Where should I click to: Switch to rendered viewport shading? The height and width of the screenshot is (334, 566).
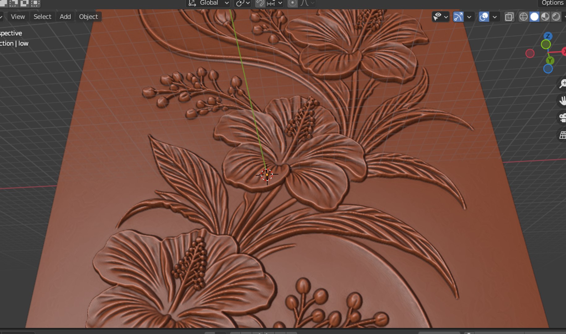point(556,17)
